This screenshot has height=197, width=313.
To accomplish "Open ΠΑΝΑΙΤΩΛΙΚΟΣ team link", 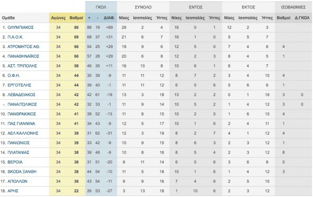I will [22, 104].
